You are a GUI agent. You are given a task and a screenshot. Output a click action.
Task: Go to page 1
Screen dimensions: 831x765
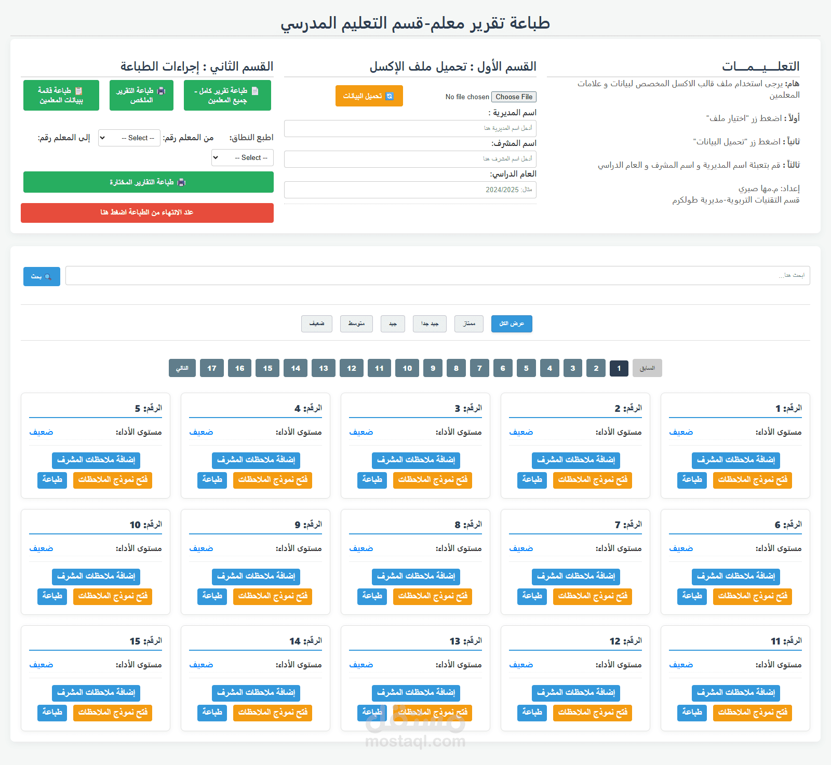tap(619, 368)
